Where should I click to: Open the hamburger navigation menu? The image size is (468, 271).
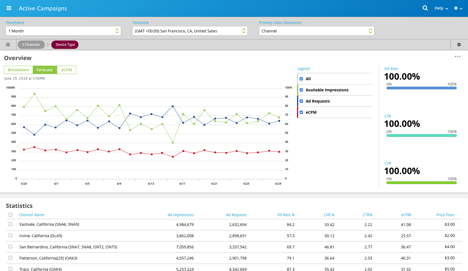9,8
